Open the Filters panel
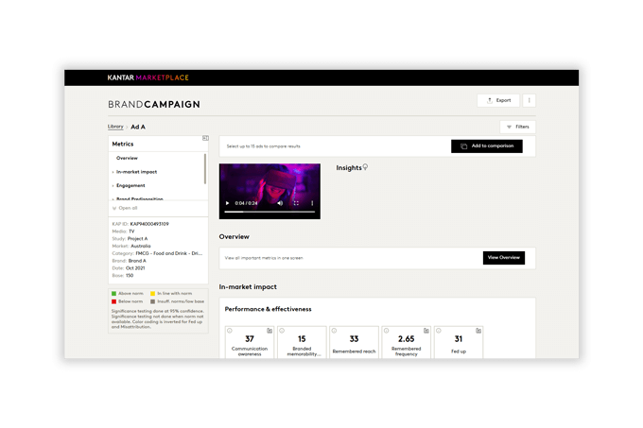The height and width of the screenshot is (428, 643). tap(517, 127)
